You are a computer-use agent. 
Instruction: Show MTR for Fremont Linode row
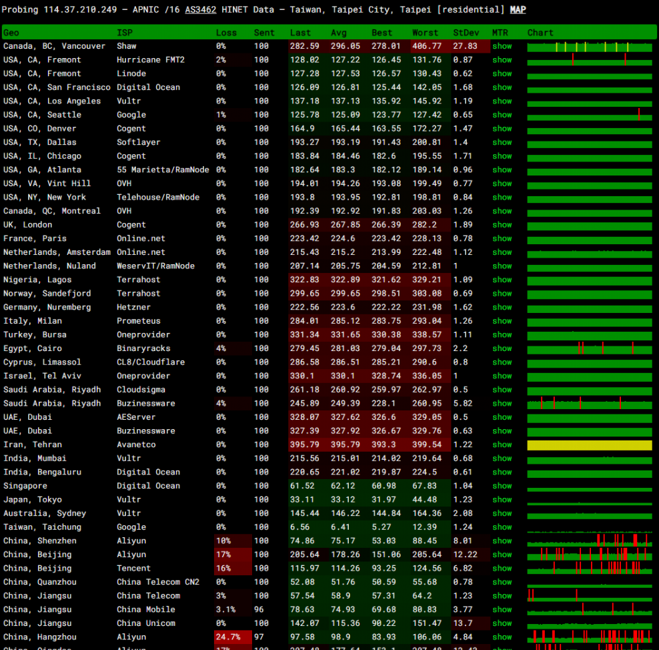pyautogui.click(x=502, y=73)
